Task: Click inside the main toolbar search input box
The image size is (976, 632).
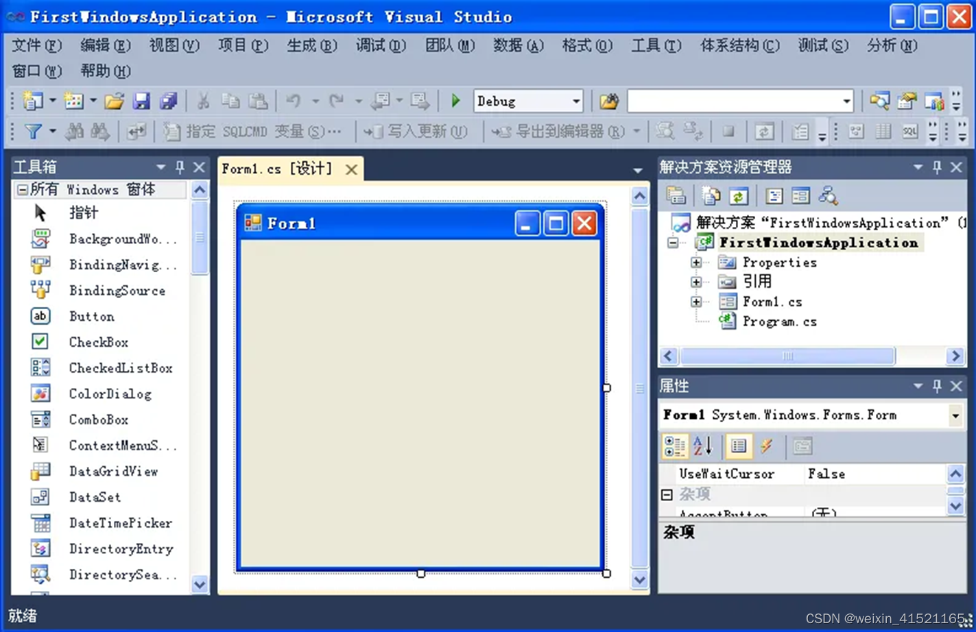Action: [734, 101]
